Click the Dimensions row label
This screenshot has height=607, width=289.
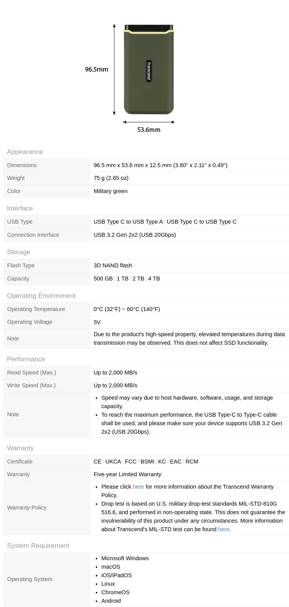point(22,165)
